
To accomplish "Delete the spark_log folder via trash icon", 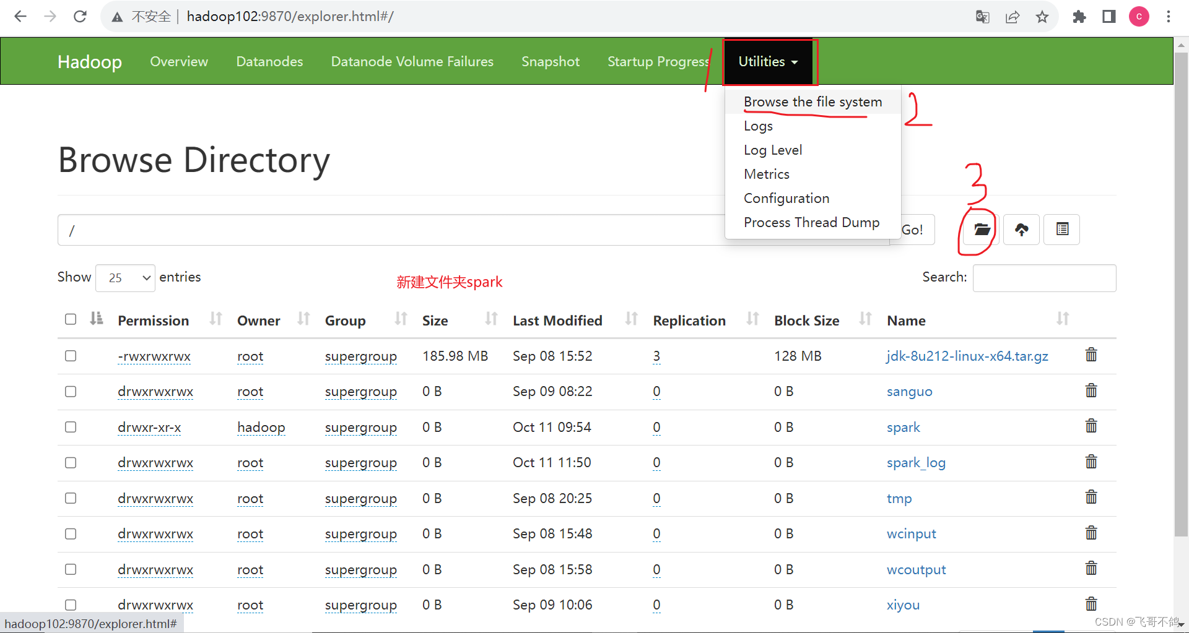I will coord(1091,462).
